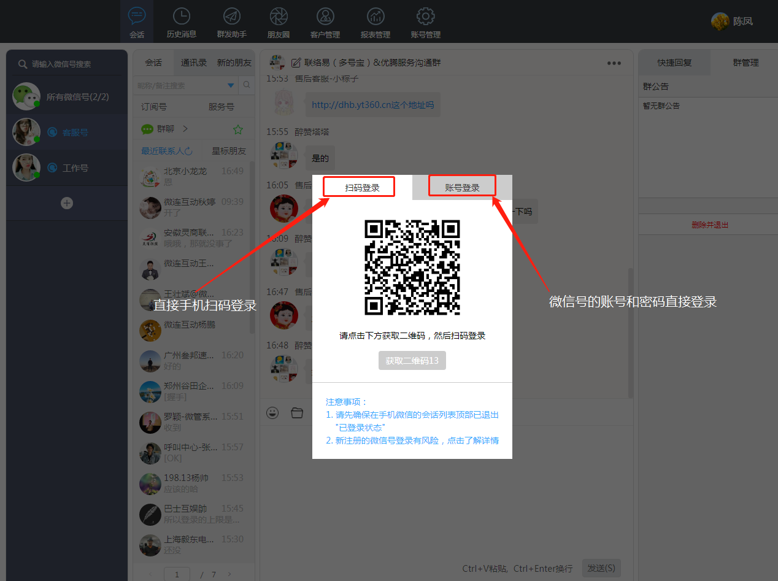Go to previous contact list page
This screenshot has width=778, height=581.
pos(152,574)
